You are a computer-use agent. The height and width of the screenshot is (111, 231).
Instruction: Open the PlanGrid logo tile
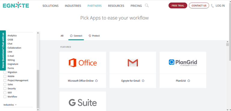(183, 63)
